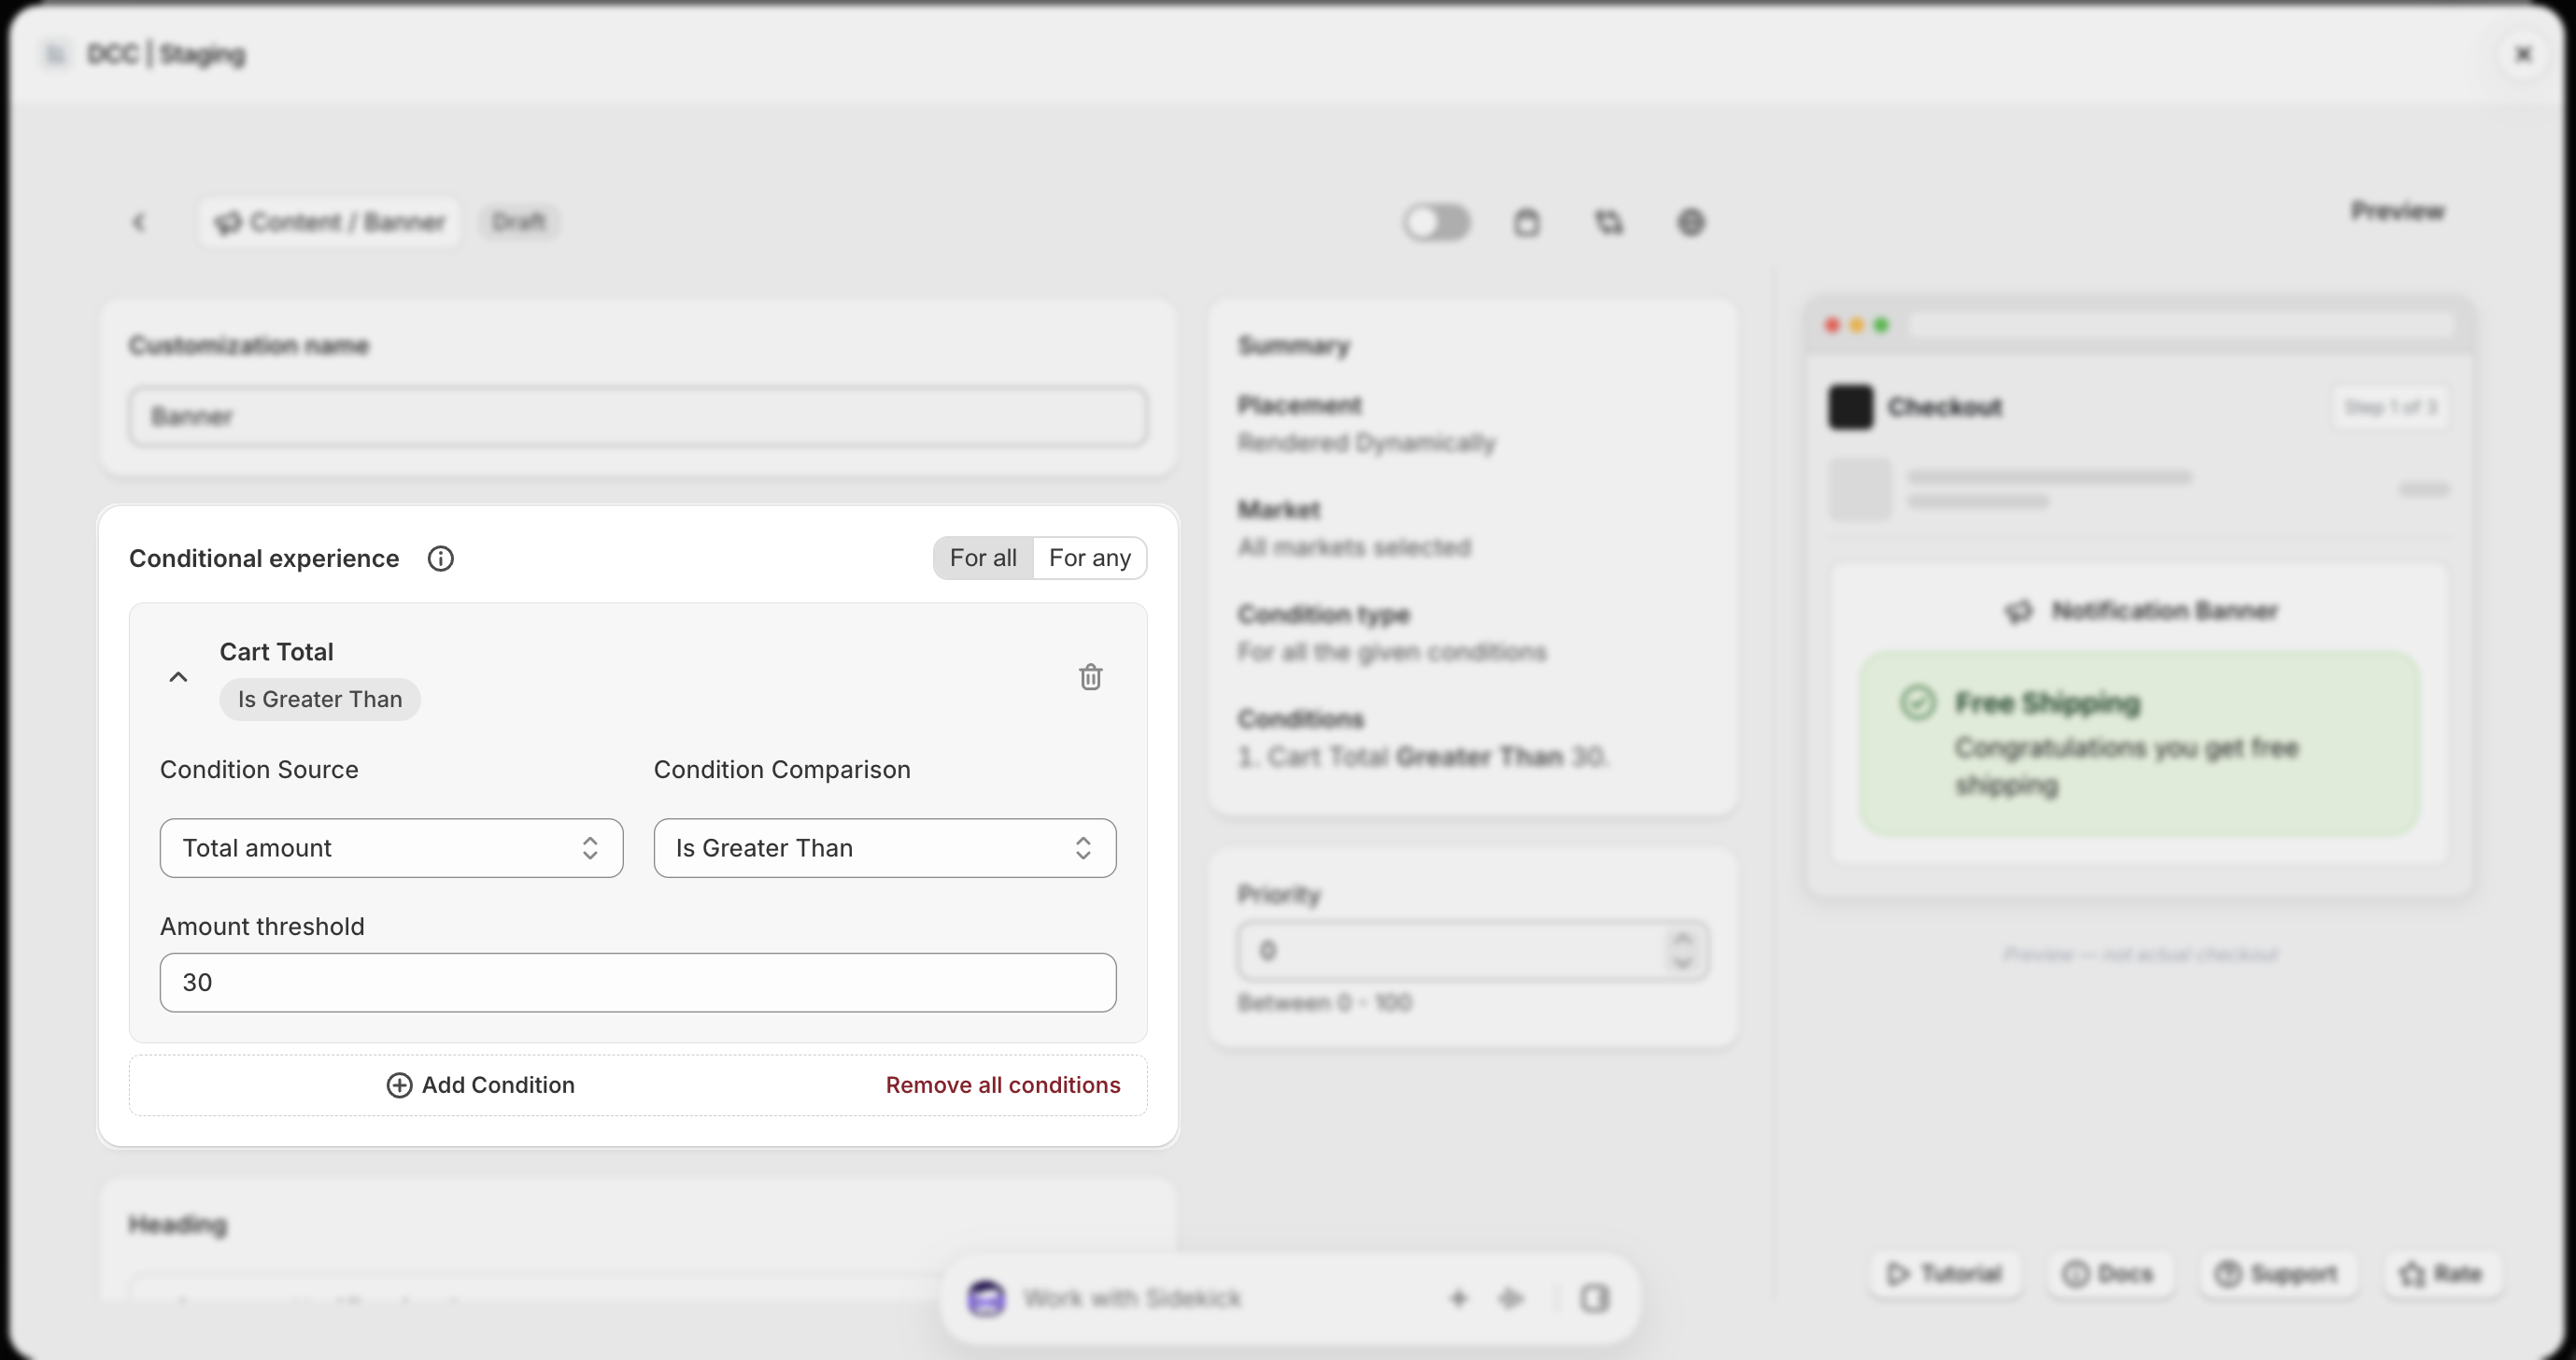This screenshot has width=2576, height=1360.
Task: Close the modal with the X icon
Action: [2523, 54]
